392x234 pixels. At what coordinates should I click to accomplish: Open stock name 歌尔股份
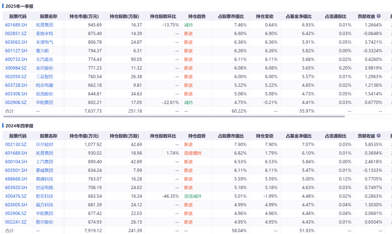click(45, 222)
